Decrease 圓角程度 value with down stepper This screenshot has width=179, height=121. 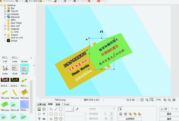coord(111,120)
